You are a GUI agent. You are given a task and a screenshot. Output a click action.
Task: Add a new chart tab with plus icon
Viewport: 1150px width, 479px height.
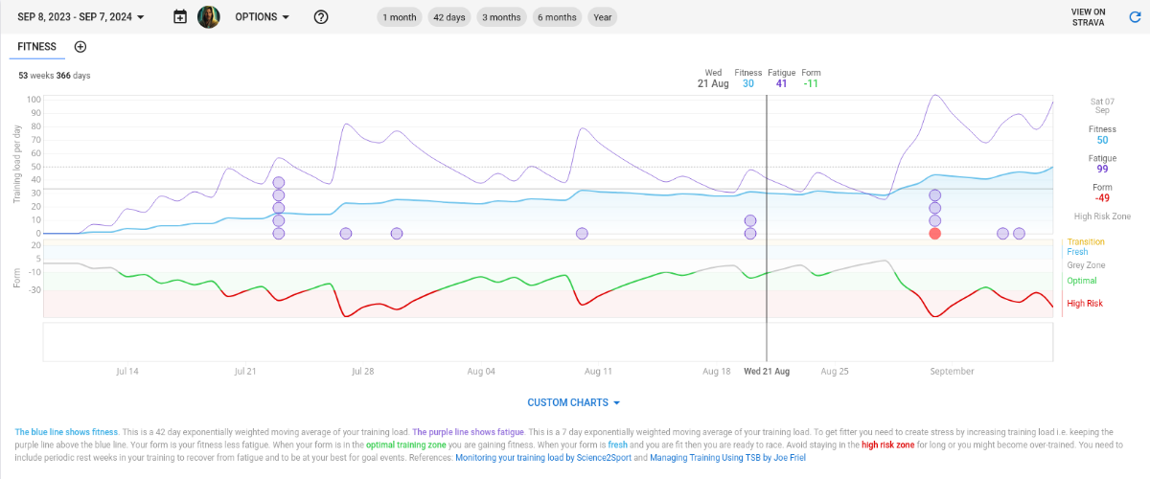point(80,47)
